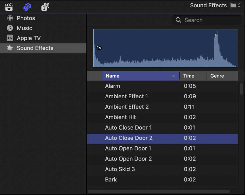246x195 pixels.
Task: Select the Photos and Audio browser icon
Action: coord(27,7)
